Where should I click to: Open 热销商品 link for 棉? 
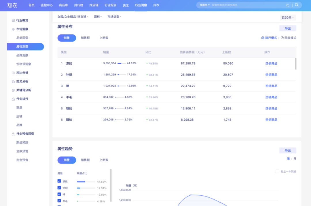click(x=271, y=86)
